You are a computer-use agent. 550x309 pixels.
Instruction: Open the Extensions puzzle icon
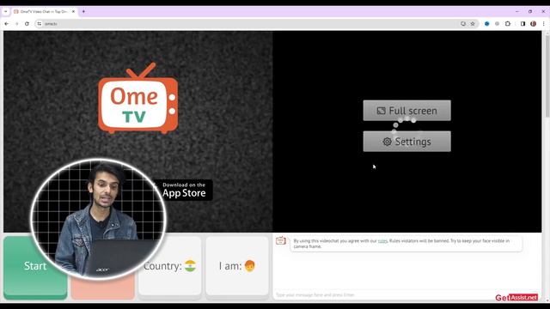click(x=508, y=24)
